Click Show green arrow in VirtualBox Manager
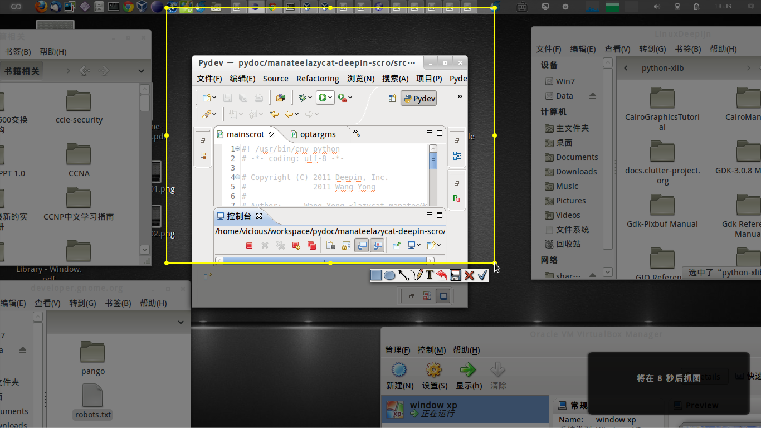 click(x=467, y=369)
